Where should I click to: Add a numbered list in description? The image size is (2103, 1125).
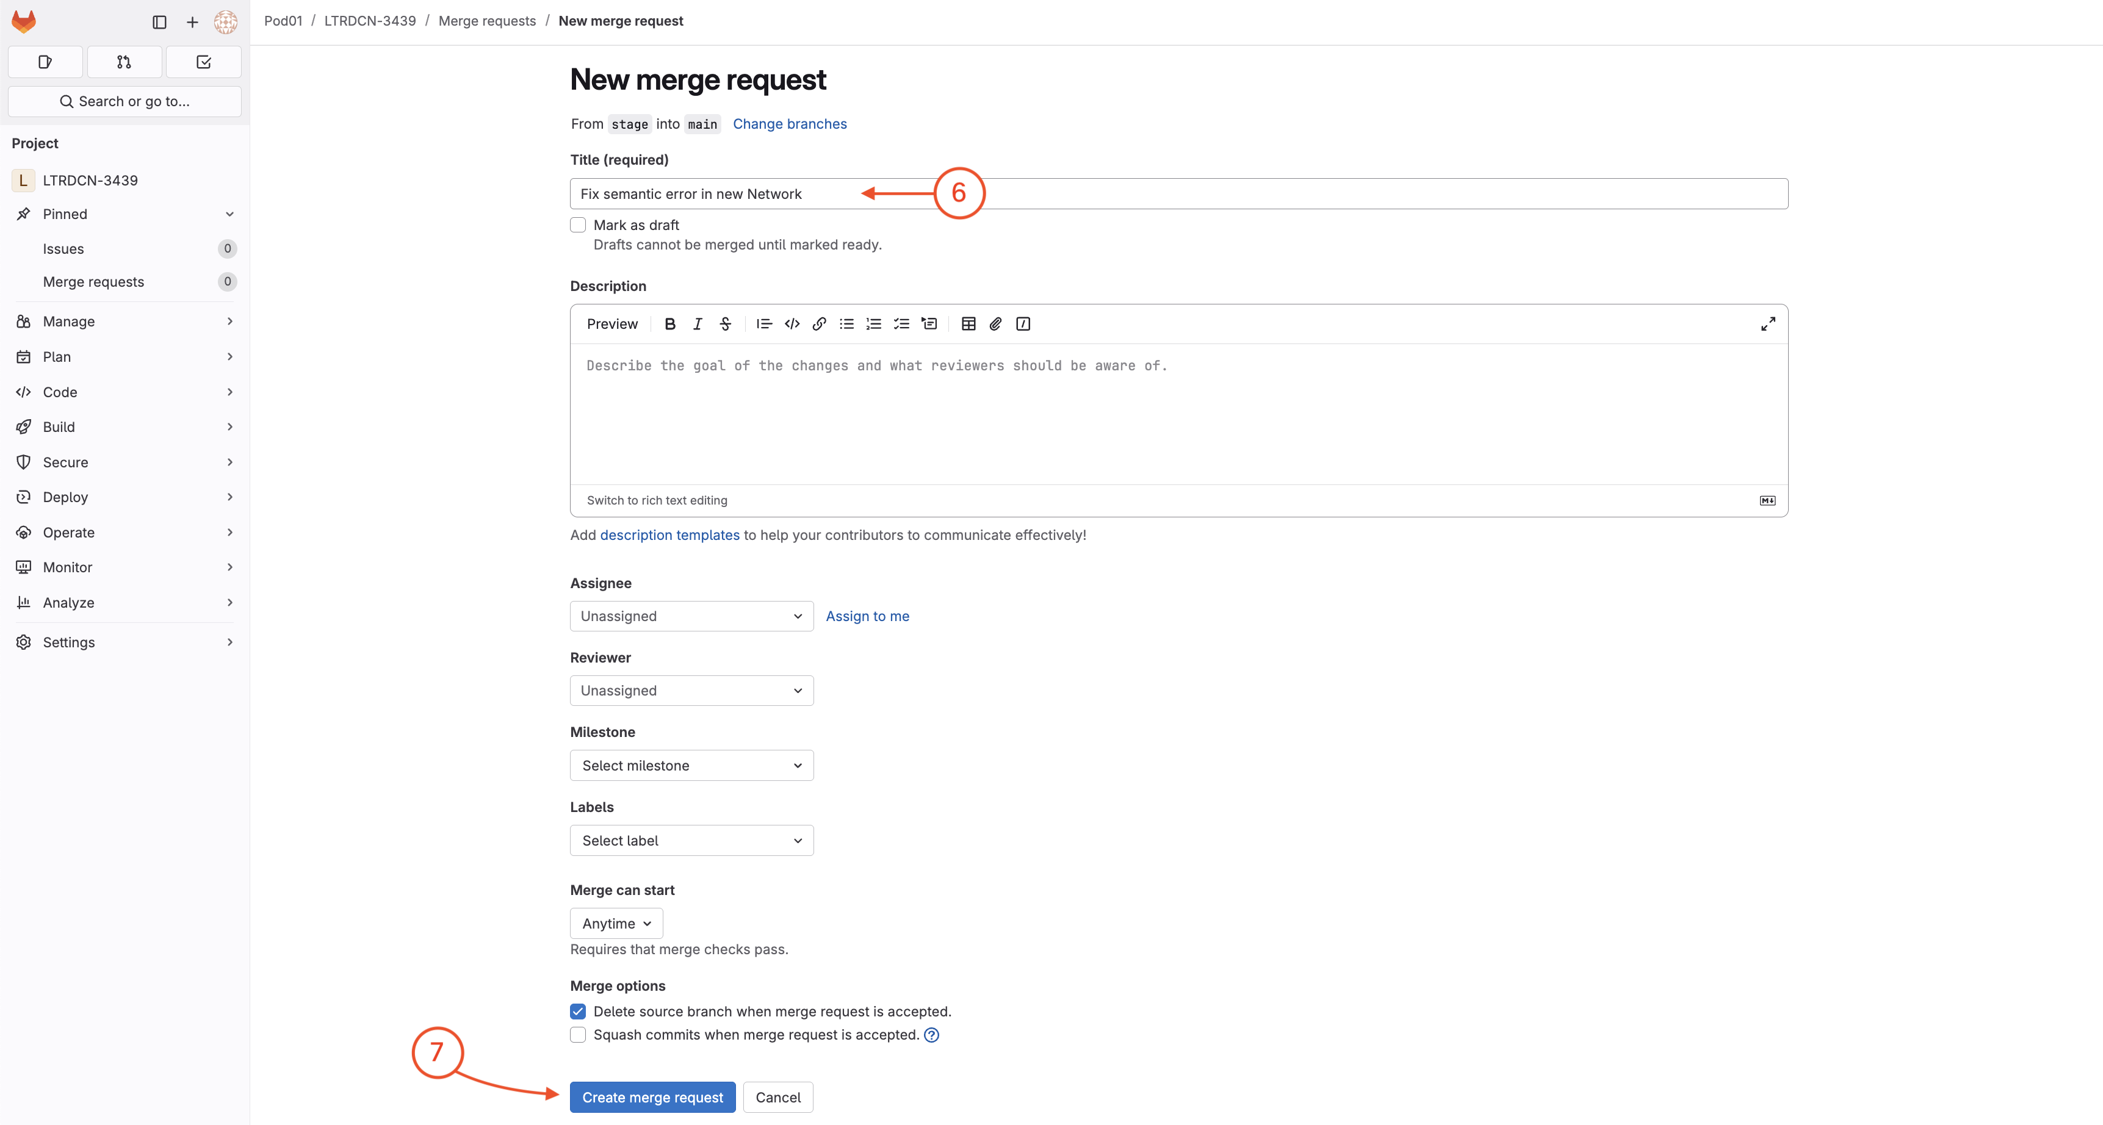pyautogui.click(x=873, y=324)
